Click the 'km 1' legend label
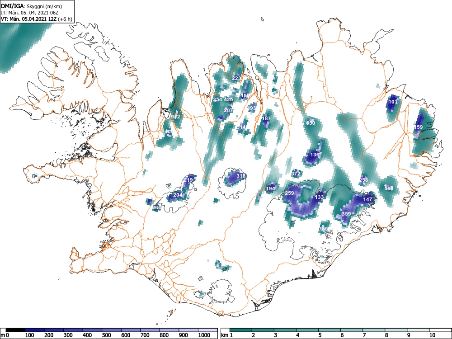 pos(227,335)
